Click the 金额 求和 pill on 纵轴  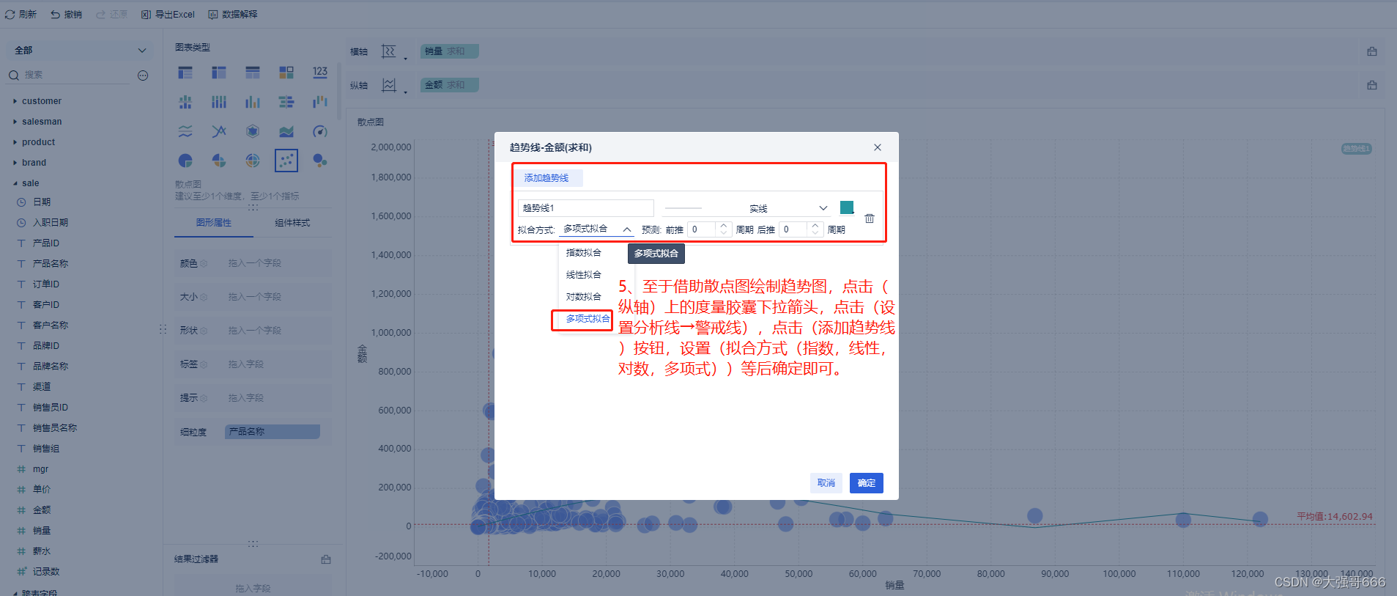click(x=450, y=85)
